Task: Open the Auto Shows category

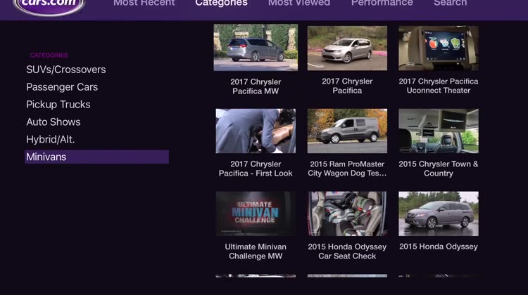Action: coord(54,122)
